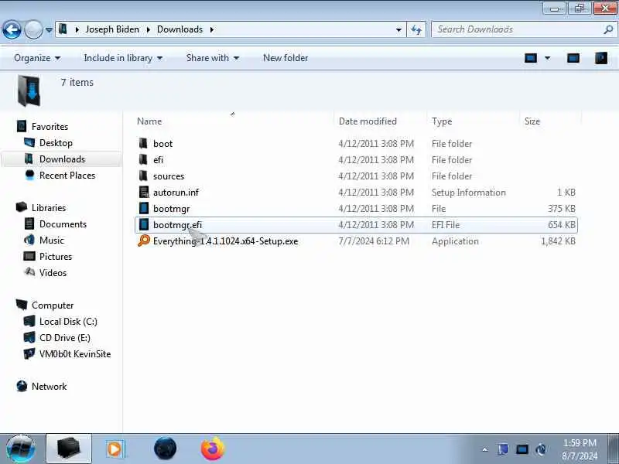Click the EFI File type cell

click(446, 225)
